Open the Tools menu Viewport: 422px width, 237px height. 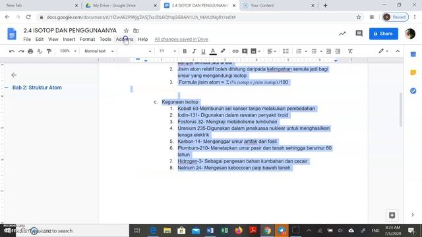coord(105,39)
